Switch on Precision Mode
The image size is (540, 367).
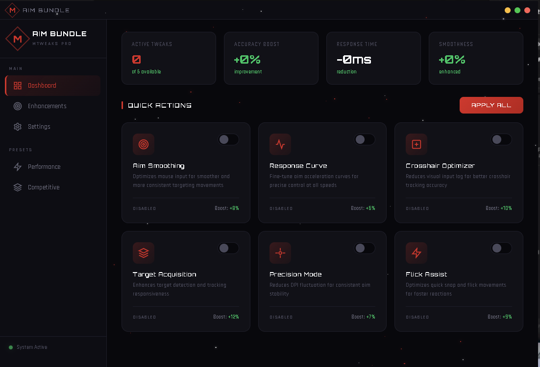(x=365, y=248)
